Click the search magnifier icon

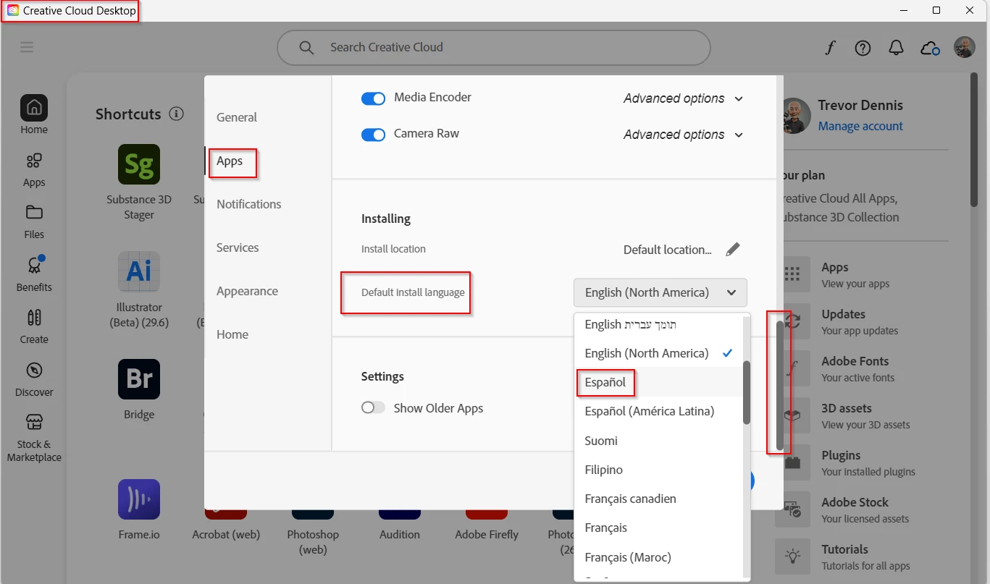tap(306, 48)
